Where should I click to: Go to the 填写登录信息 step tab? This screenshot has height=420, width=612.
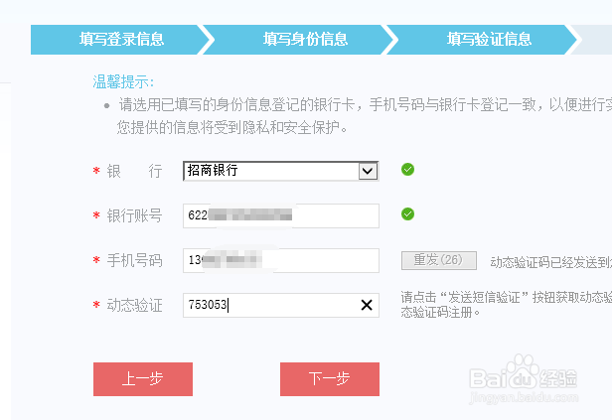[x=122, y=40]
